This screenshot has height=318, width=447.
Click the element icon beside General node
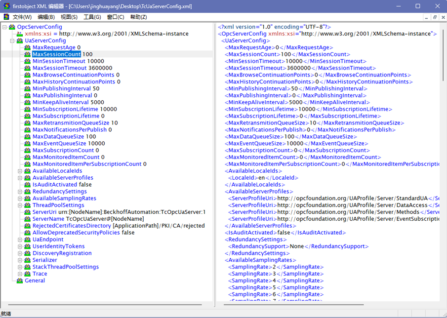tap(20, 280)
